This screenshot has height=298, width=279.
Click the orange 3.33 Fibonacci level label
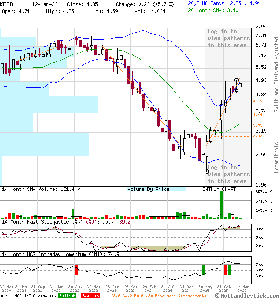coord(258,125)
